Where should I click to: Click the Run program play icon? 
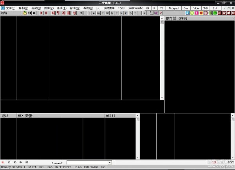42,13
